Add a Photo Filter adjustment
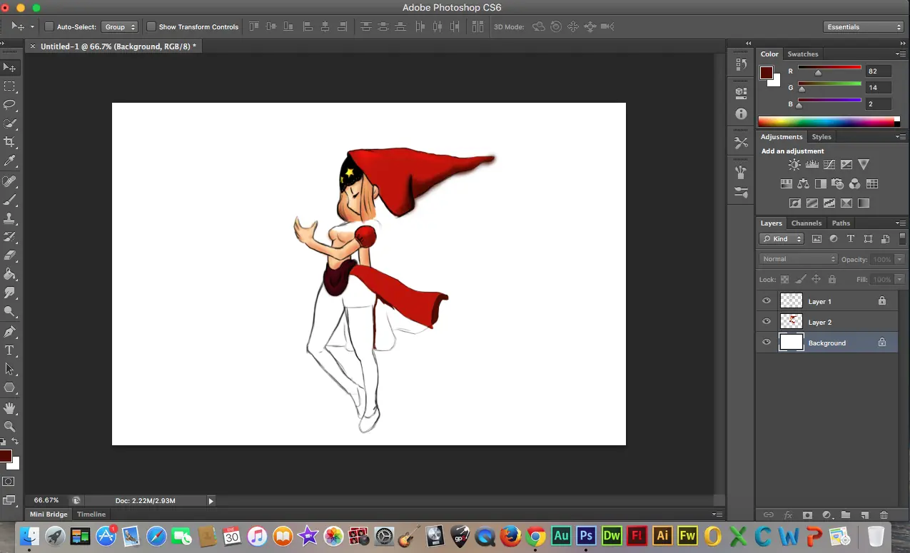This screenshot has height=553, width=910. pyautogui.click(x=837, y=184)
